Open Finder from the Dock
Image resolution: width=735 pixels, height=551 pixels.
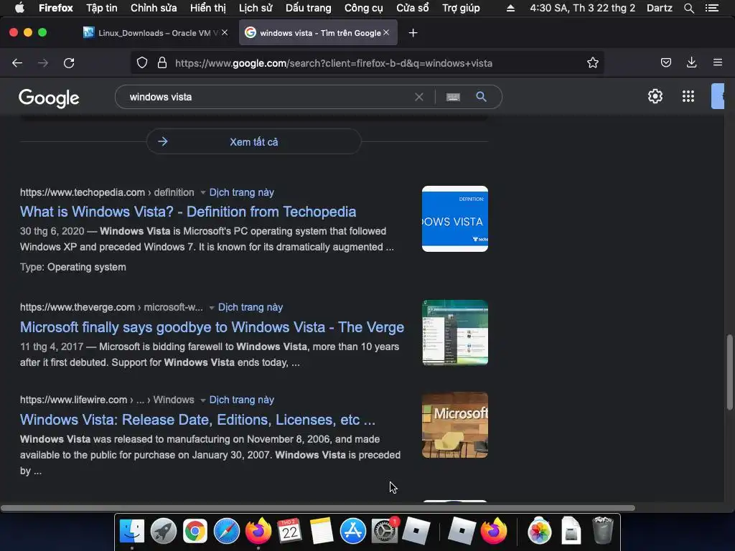132,532
